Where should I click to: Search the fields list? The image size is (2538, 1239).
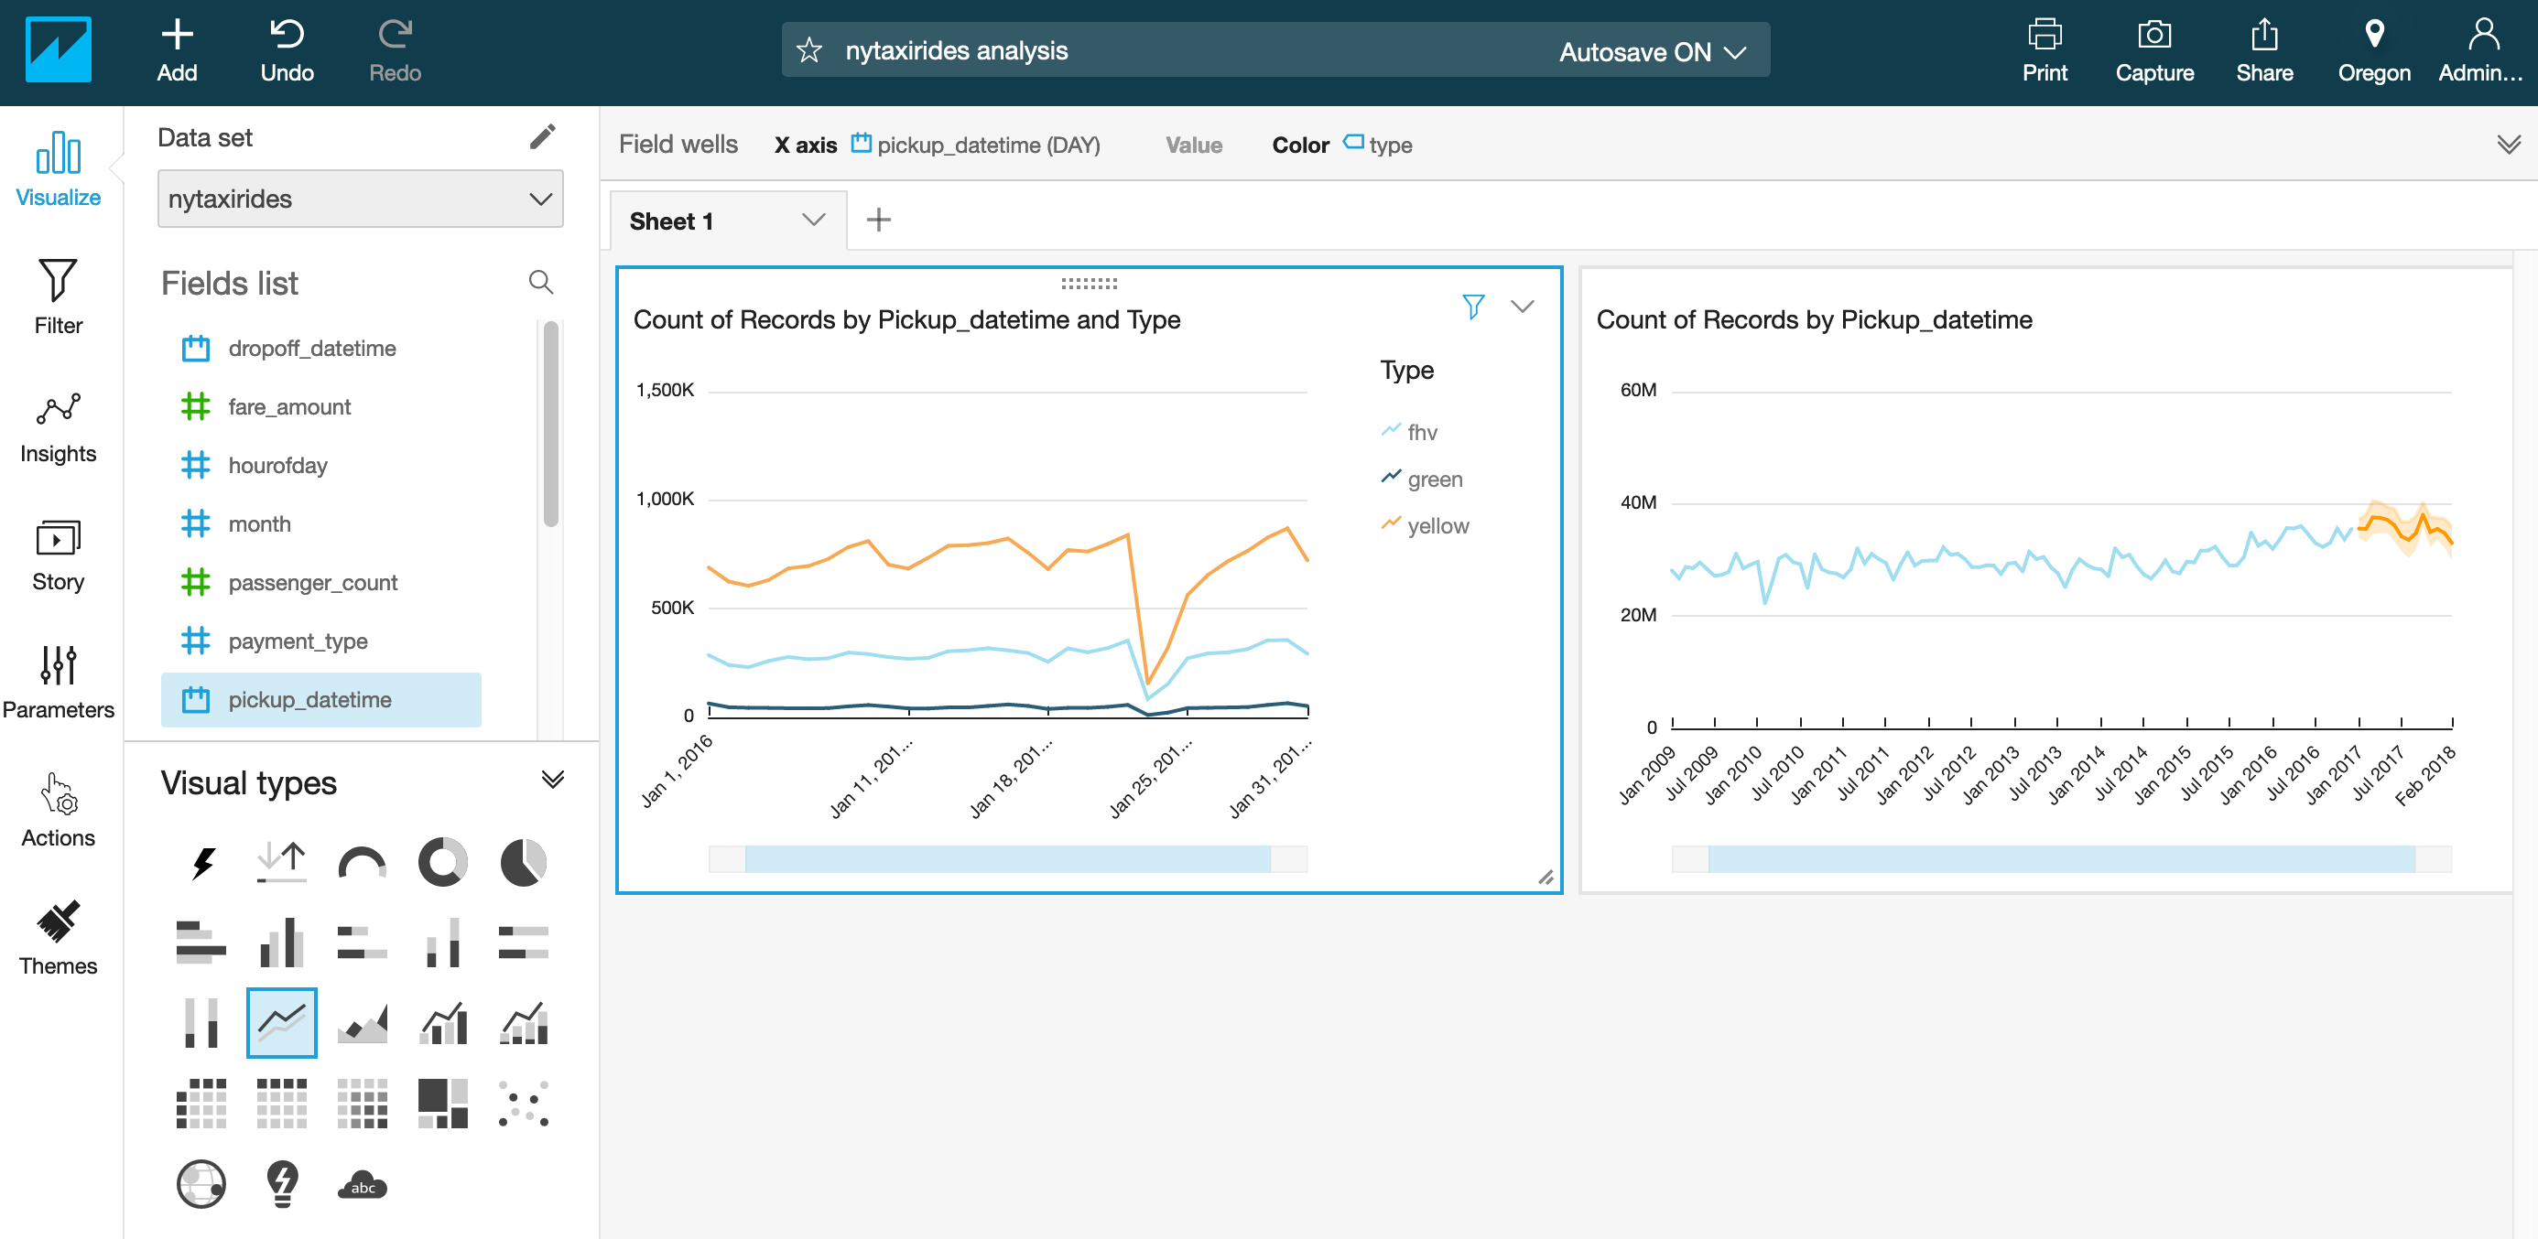(x=540, y=283)
